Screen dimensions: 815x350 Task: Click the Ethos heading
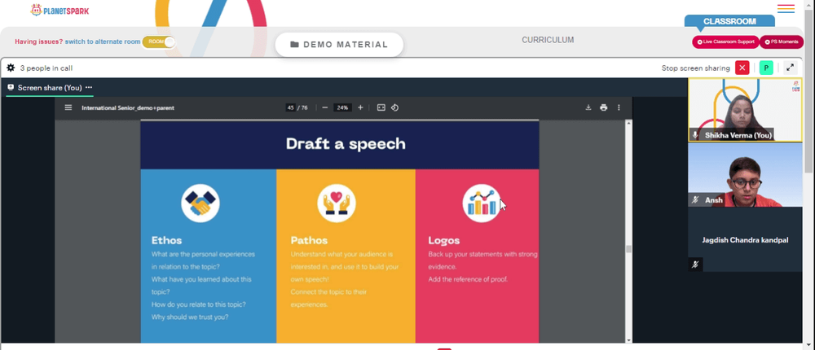tap(166, 240)
